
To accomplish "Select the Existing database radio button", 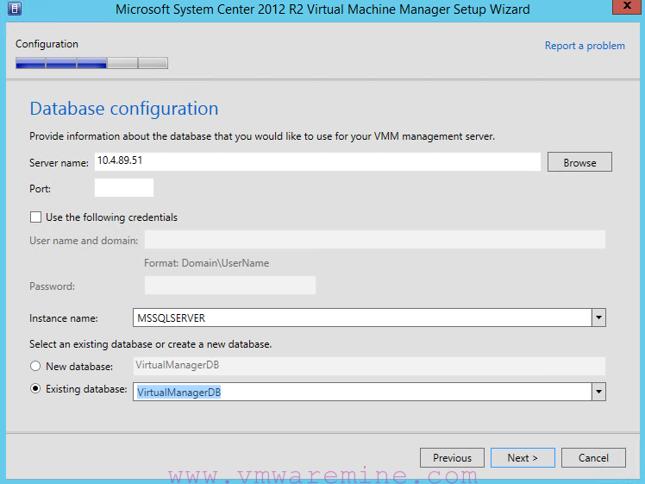I will (35, 388).
